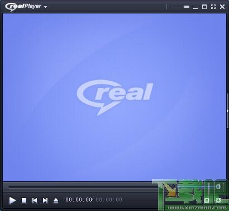Close the RealPlayer window
Screen dimensions: 229x211
click(x=222, y=7)
